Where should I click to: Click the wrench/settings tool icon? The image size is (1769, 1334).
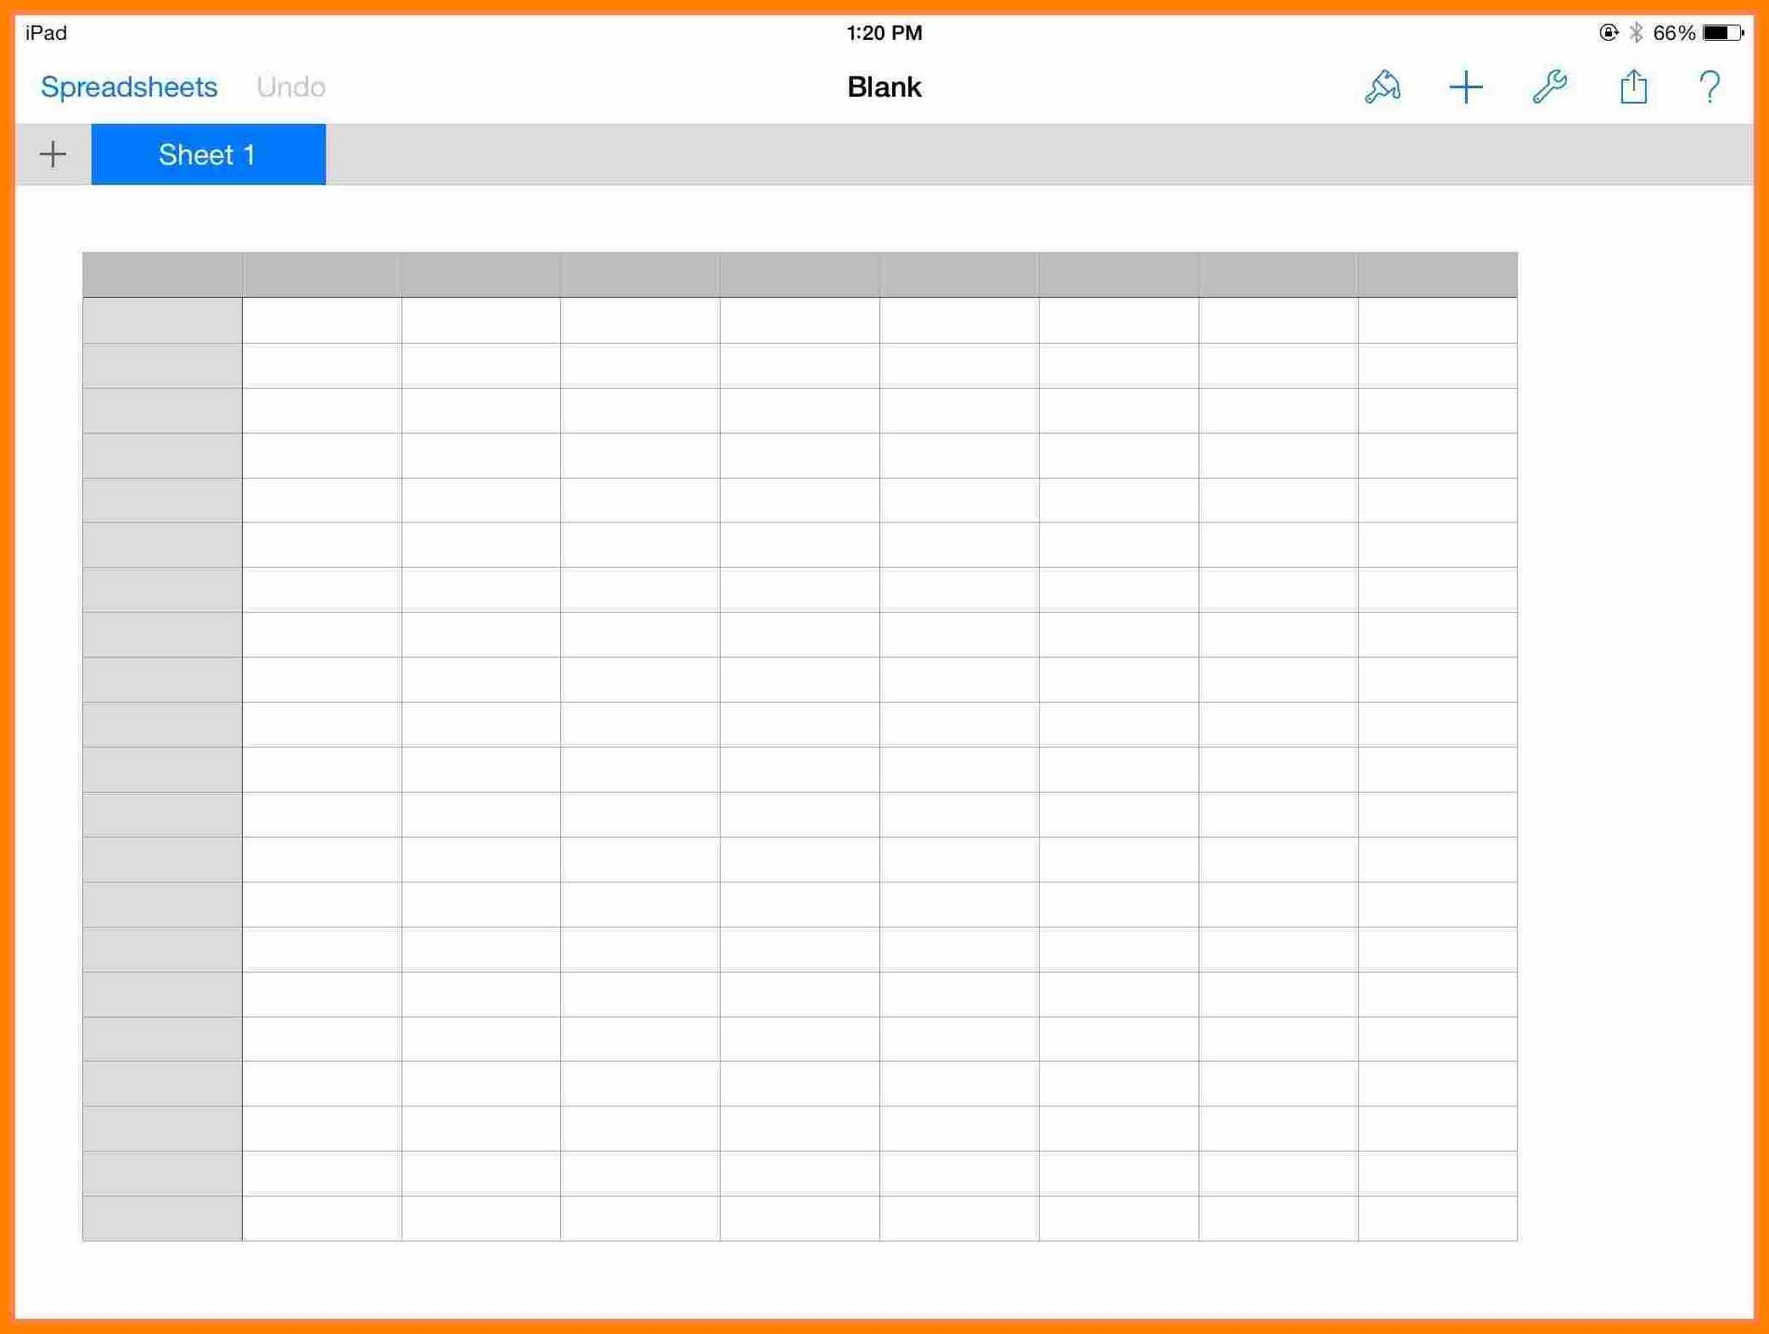(1553, 87)
